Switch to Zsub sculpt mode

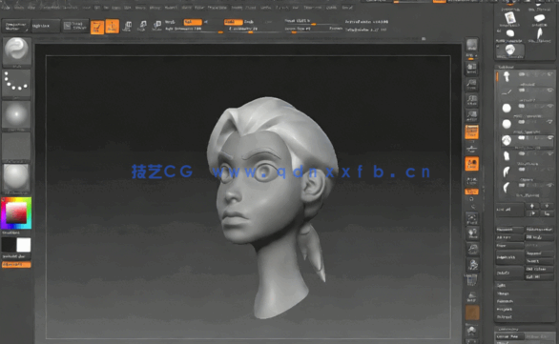pyautogui.click(x=248, y=22)
